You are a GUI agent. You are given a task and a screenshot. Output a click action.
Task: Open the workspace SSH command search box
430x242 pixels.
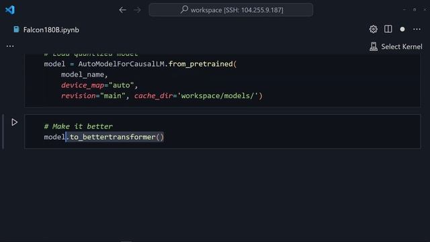[x=230, y=10]
